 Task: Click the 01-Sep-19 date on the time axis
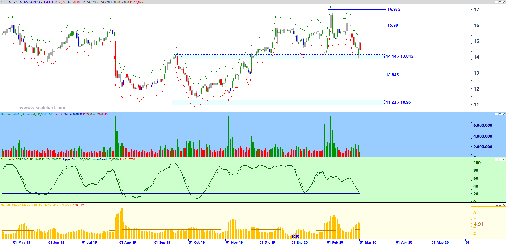tap(162, 242)
